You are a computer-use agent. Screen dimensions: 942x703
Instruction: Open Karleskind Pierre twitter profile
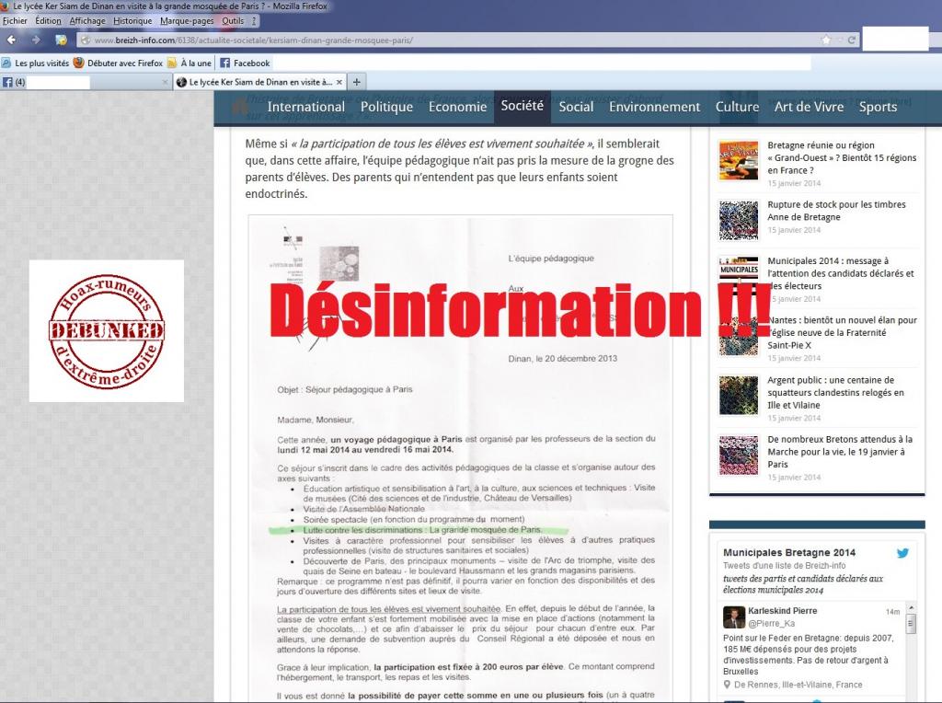tap(782, 610)
